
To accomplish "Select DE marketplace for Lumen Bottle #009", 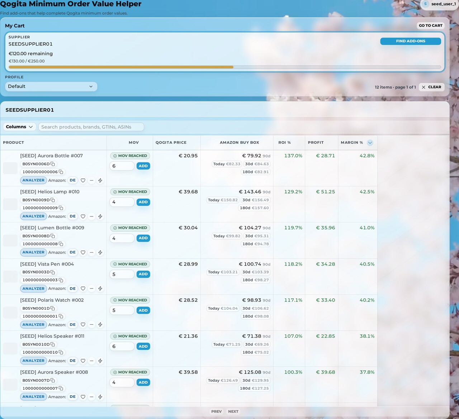I will point(73,252).
